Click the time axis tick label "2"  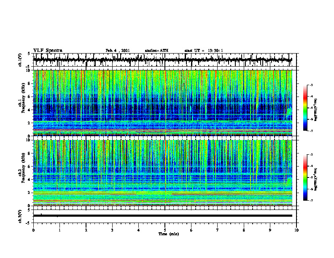(86, 230)
